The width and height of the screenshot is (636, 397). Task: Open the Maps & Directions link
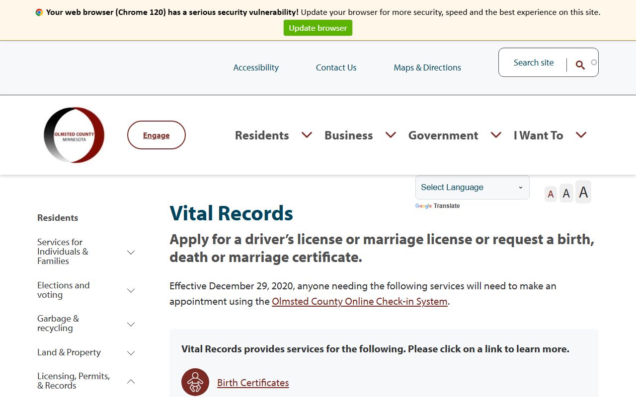point(427,67)
